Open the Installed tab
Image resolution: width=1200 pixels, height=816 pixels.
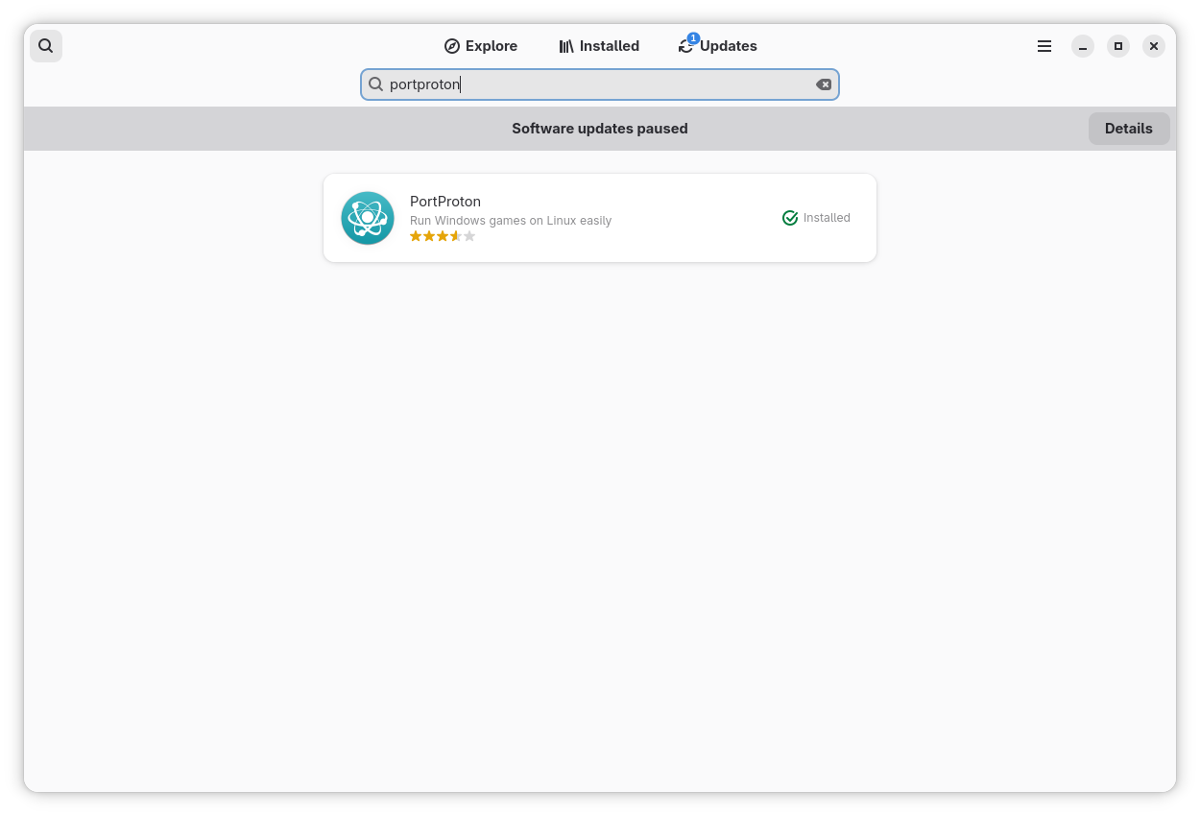[599, 46]
